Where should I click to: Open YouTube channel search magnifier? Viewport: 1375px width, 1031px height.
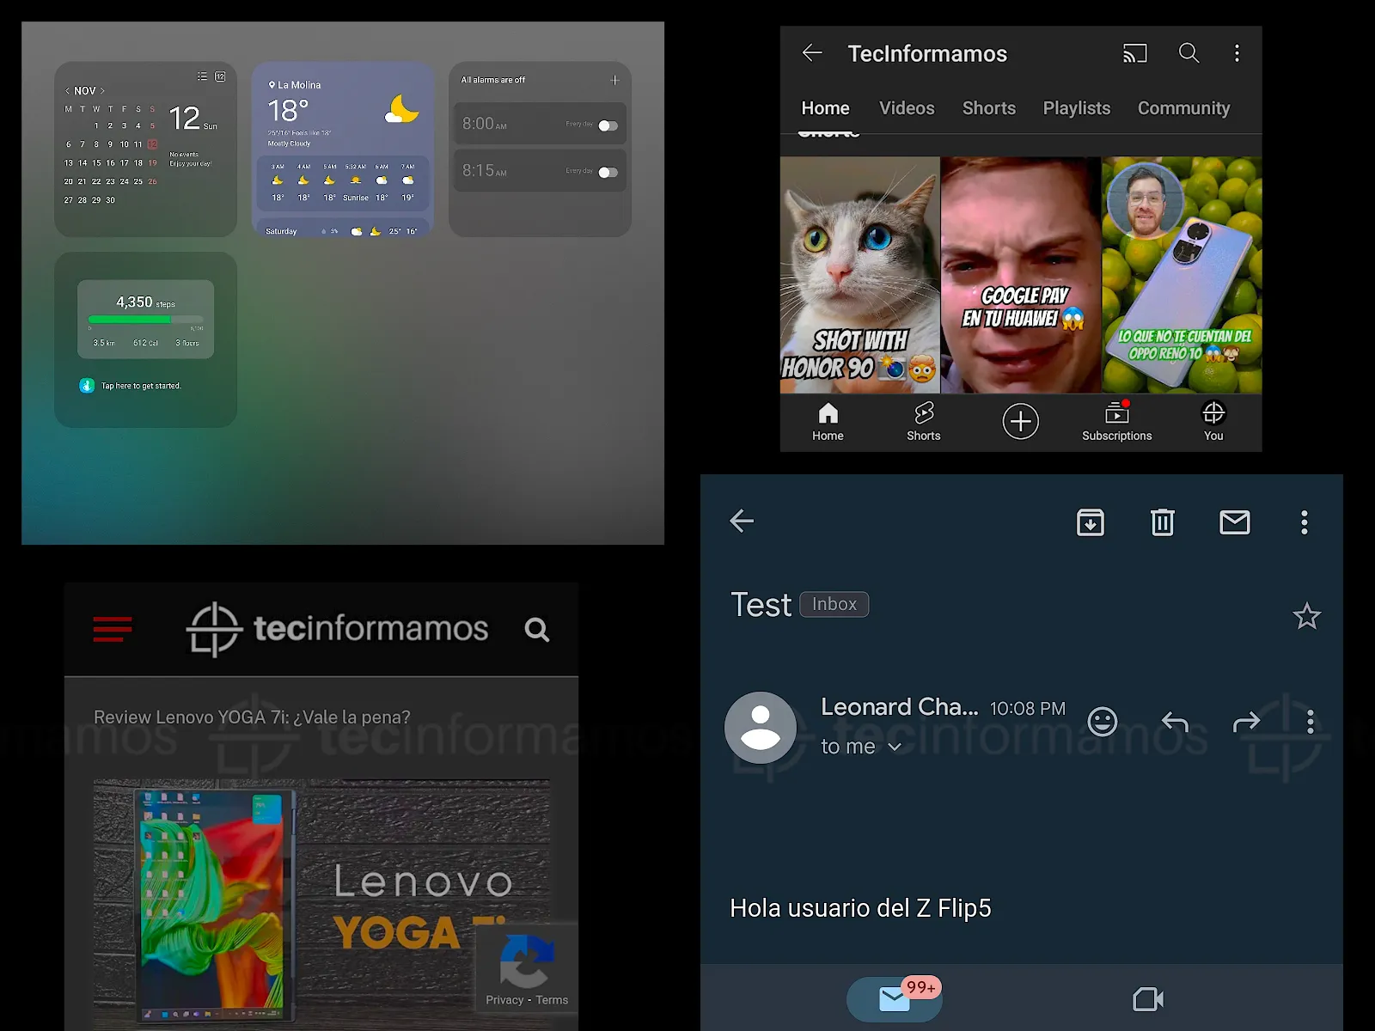[x=1189, y=53]
